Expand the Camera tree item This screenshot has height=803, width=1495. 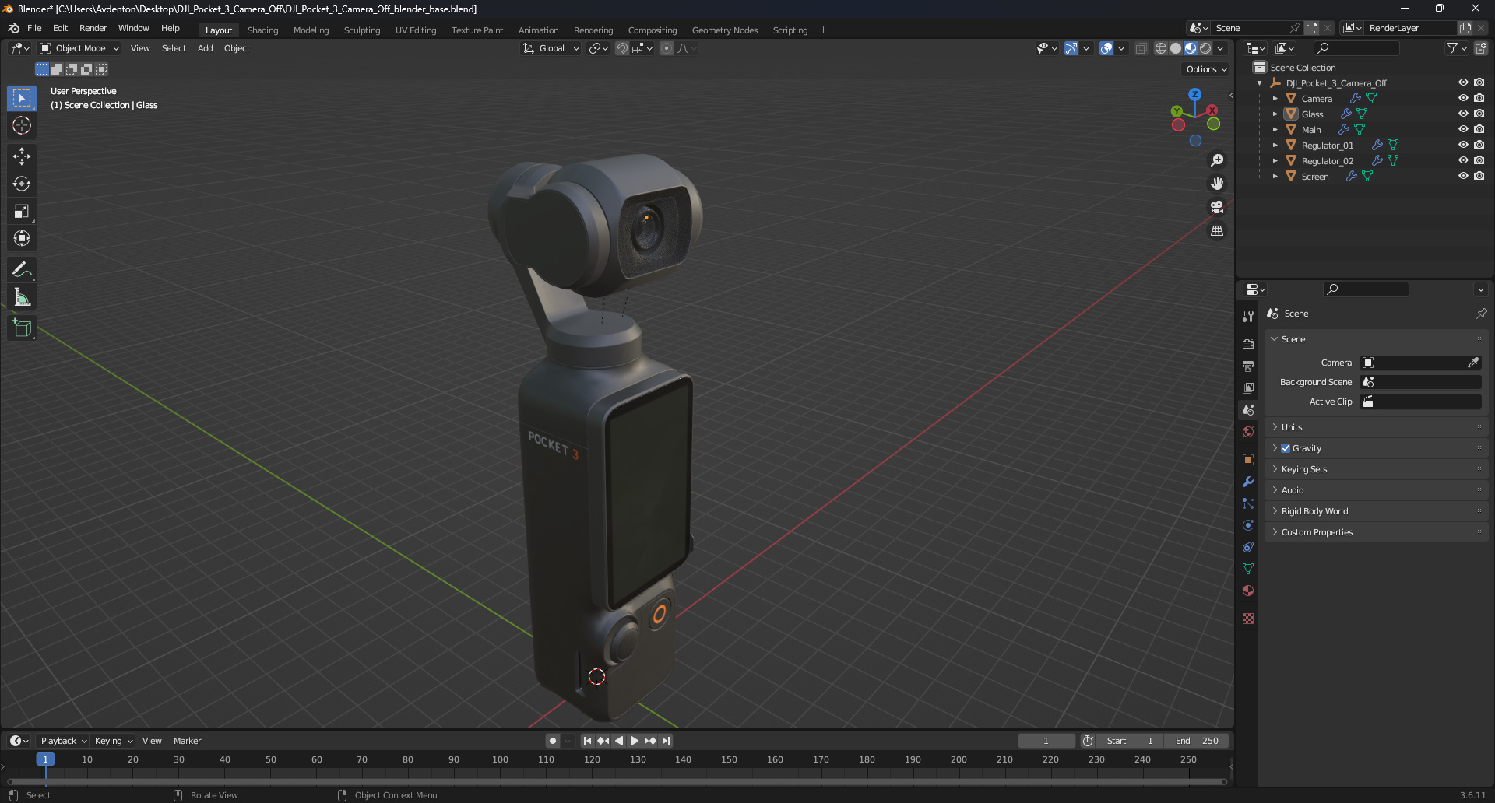coord(1275,99)
